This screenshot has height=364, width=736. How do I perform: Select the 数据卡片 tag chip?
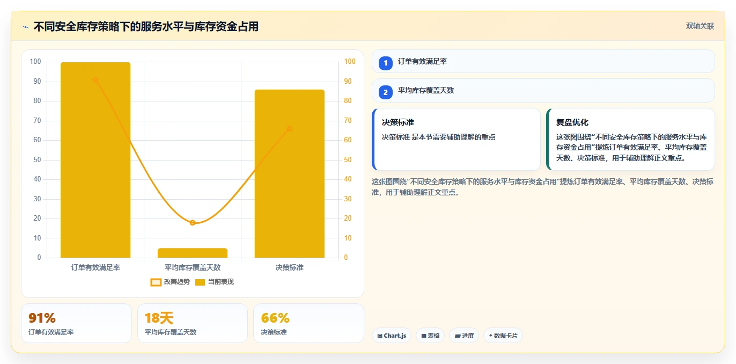[503, 336]
